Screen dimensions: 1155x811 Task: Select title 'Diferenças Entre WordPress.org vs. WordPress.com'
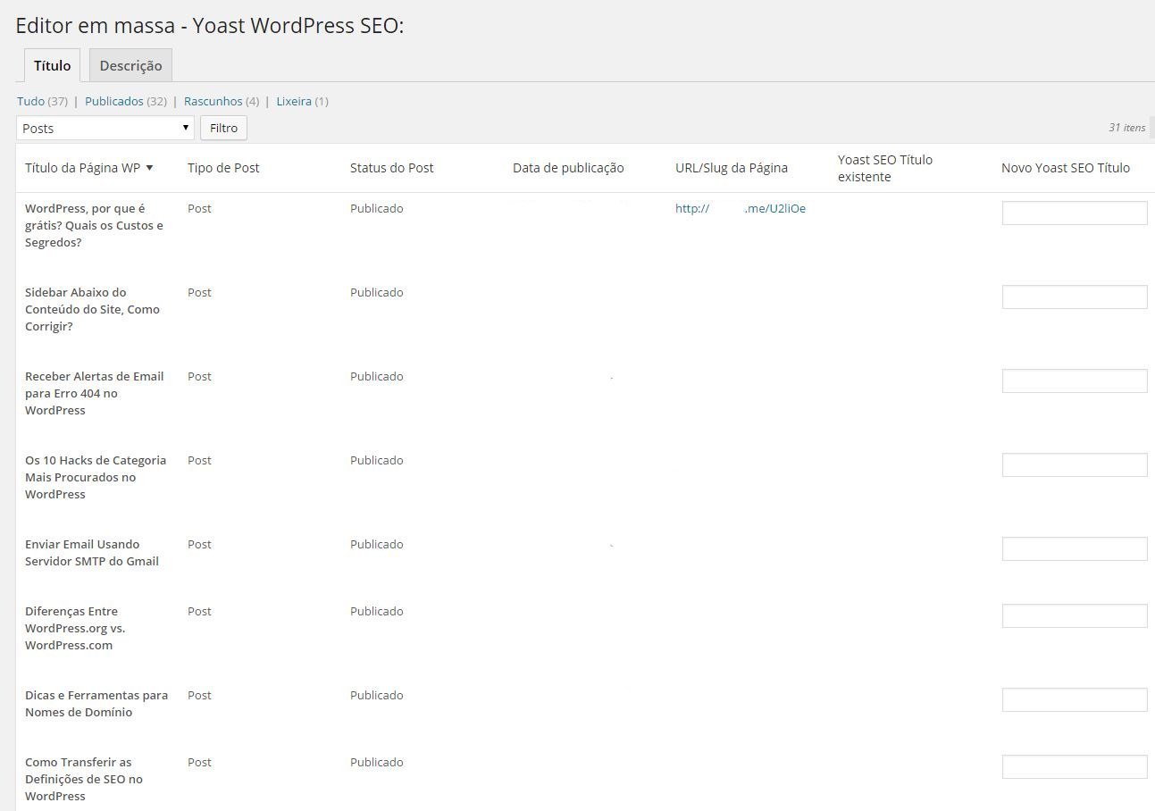(x=75, y=628)
